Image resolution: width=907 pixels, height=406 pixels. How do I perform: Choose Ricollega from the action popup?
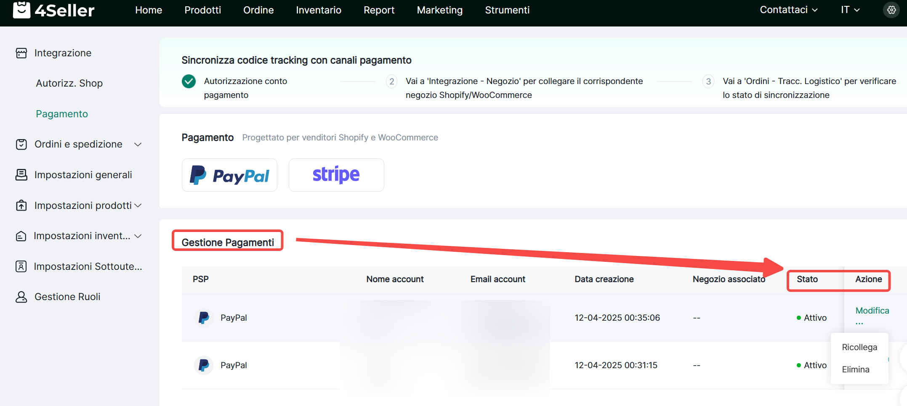859,347
